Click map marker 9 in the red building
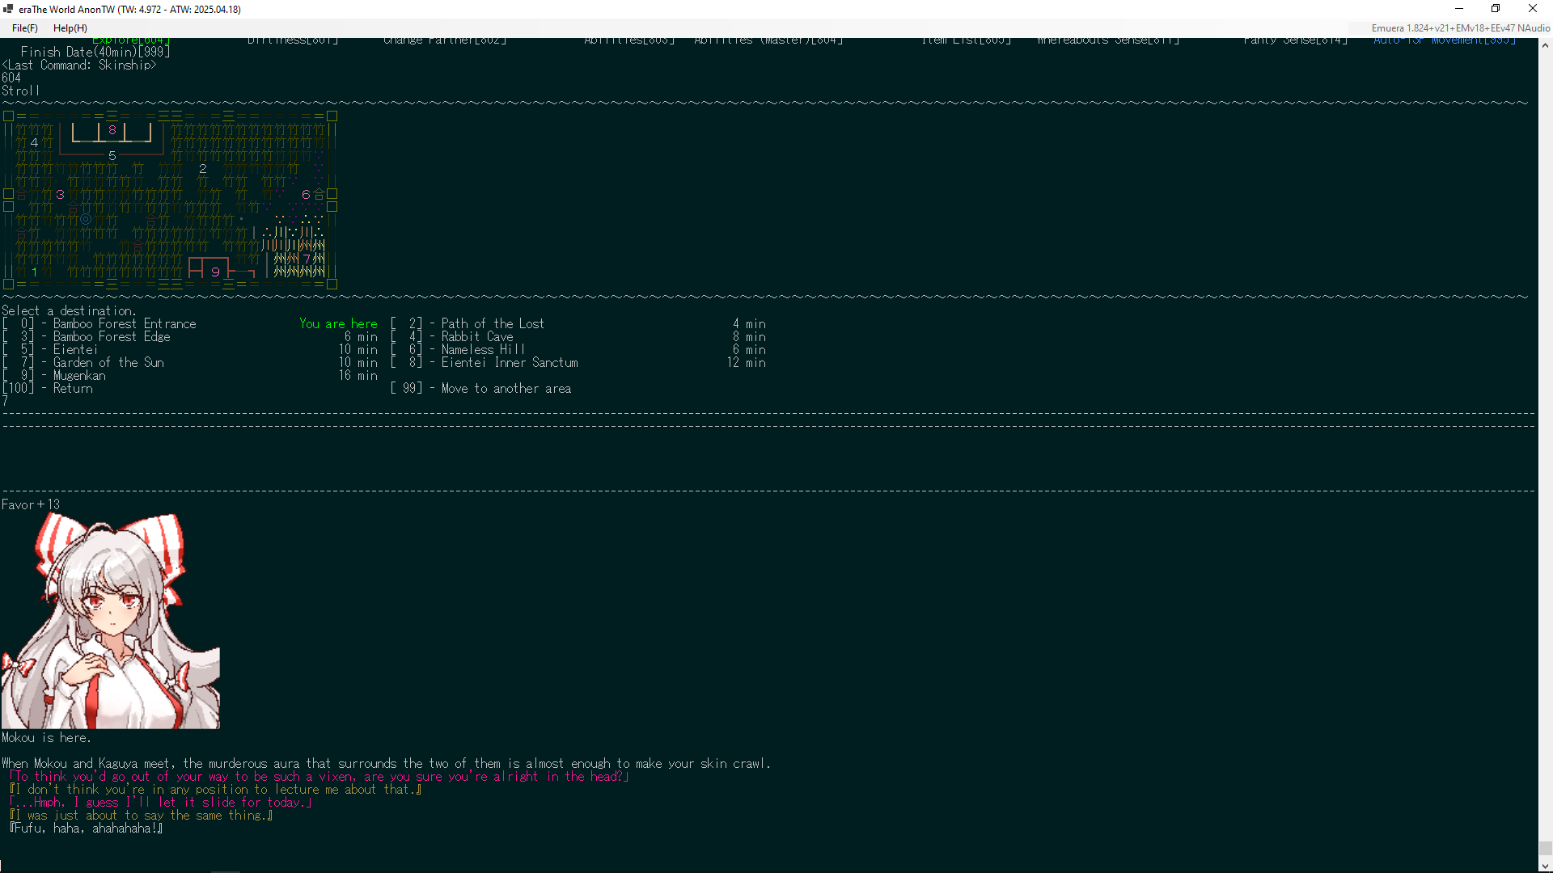 click(x=215, y=272)
